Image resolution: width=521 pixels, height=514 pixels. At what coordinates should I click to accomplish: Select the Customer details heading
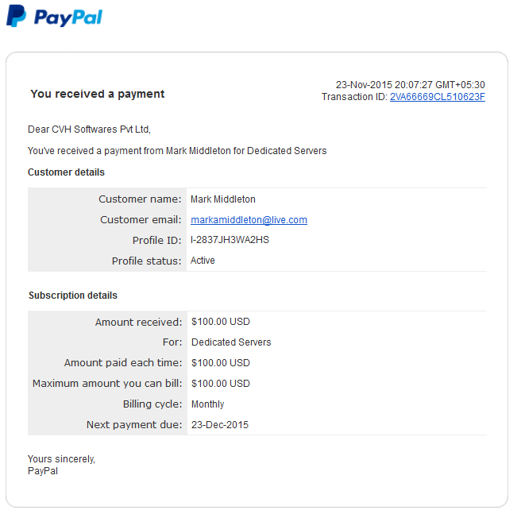pyautogui.click(x=66, y=172)
